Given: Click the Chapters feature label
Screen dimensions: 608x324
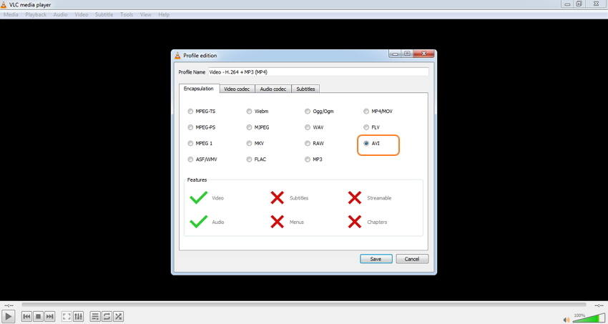Looking at the screenshot, I should 377,222.
